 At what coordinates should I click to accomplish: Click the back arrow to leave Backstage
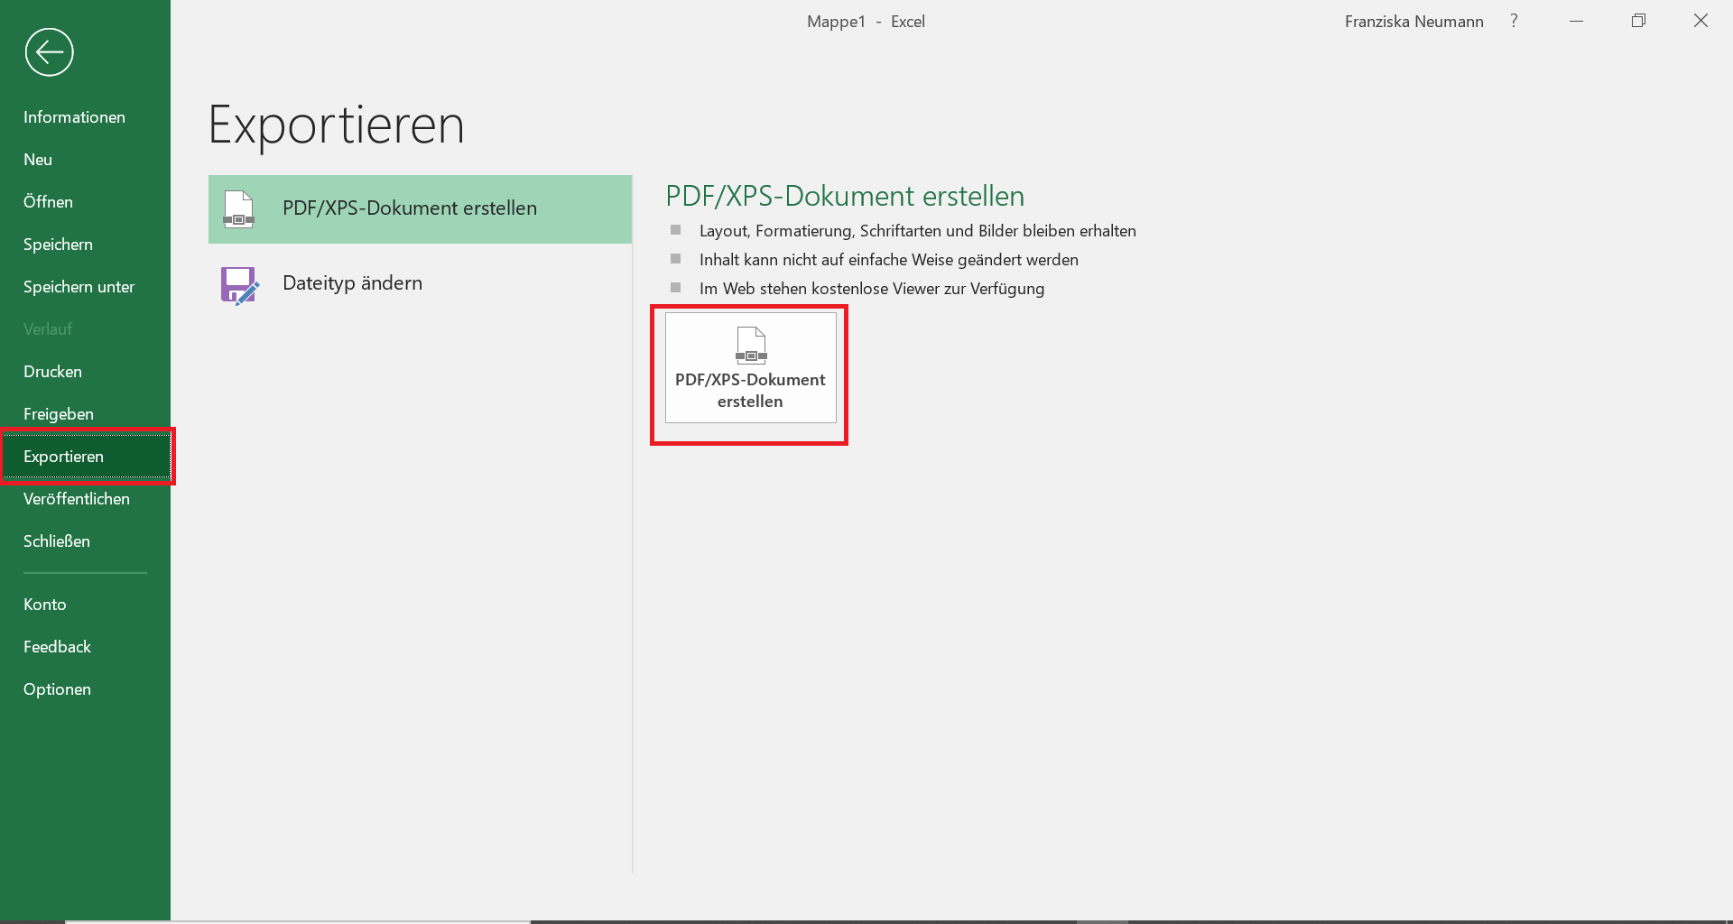tap(49, 52)
